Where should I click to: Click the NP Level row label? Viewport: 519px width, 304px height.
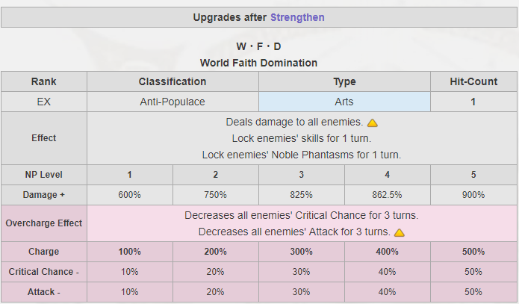44,175
